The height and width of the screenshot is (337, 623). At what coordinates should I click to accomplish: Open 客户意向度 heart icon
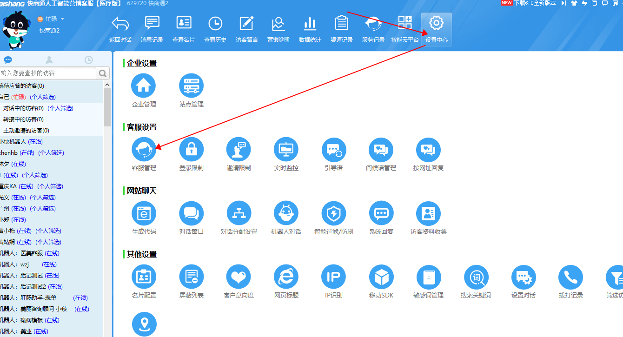pyautogui.click(x=239, y=277)
